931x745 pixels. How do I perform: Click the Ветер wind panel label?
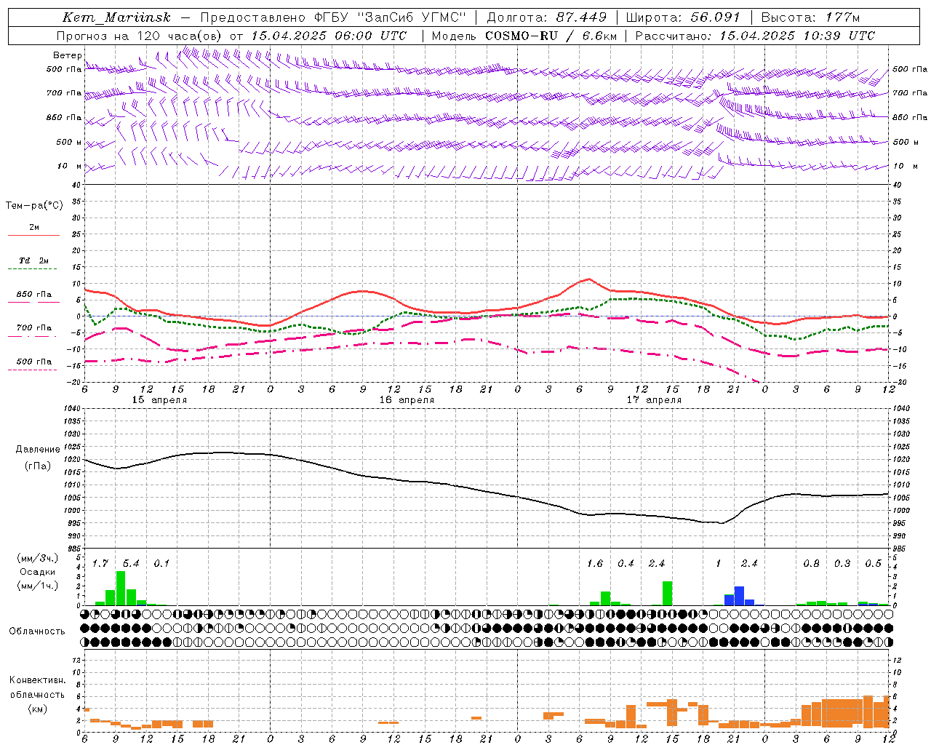click(68, 55)
